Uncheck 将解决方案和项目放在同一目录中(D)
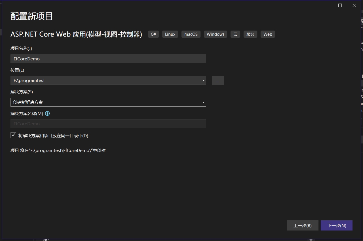This screenshot has width=363, height=241. click(x=13, y=135)
